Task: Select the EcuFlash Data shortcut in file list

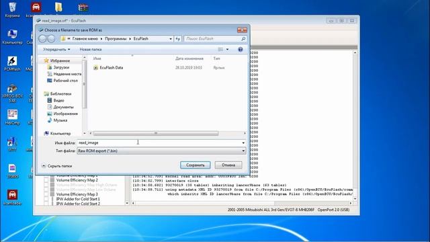Action: (x=108, y=67)
